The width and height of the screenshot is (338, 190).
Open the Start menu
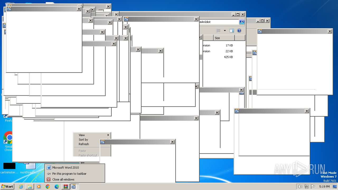[7, 187]
